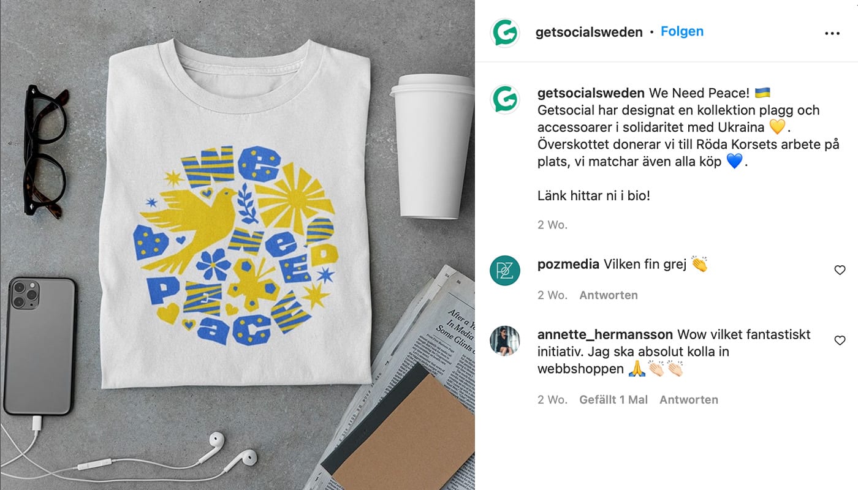Reply to pozmedia's comment via Antworten
The width and height of the screenshot is (858, 490).
tap(609, 295)
